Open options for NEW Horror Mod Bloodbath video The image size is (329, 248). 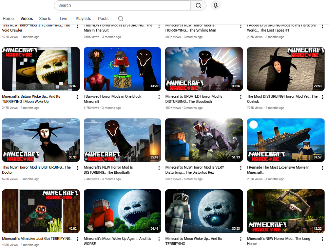click(x=159, y=168)
